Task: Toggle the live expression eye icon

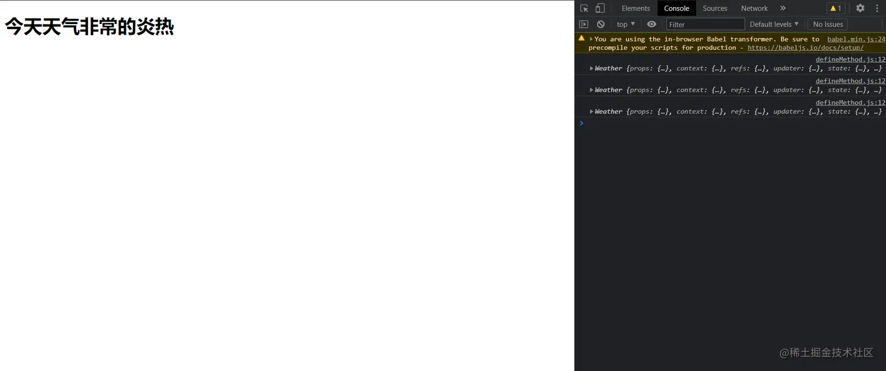Action: point(652,24)
